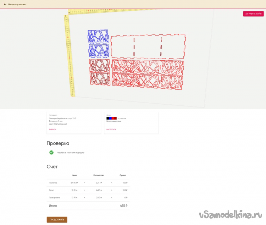266x225 pixels.
Task: Click the Гравировка row in bill table
Action: coord(88,198)
